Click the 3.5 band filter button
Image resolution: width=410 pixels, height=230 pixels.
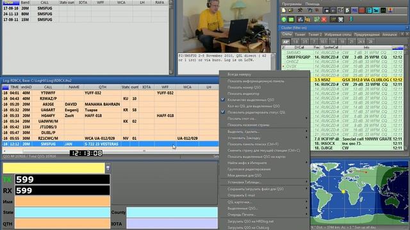click(x=305, y=42)
